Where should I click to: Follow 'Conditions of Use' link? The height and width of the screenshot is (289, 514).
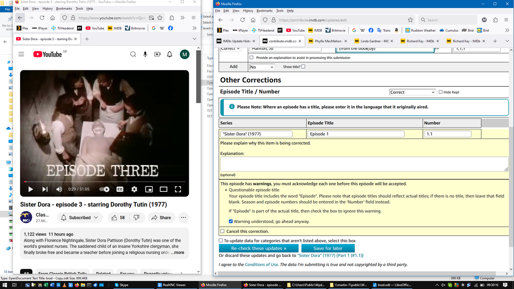[x=261, y=265]
